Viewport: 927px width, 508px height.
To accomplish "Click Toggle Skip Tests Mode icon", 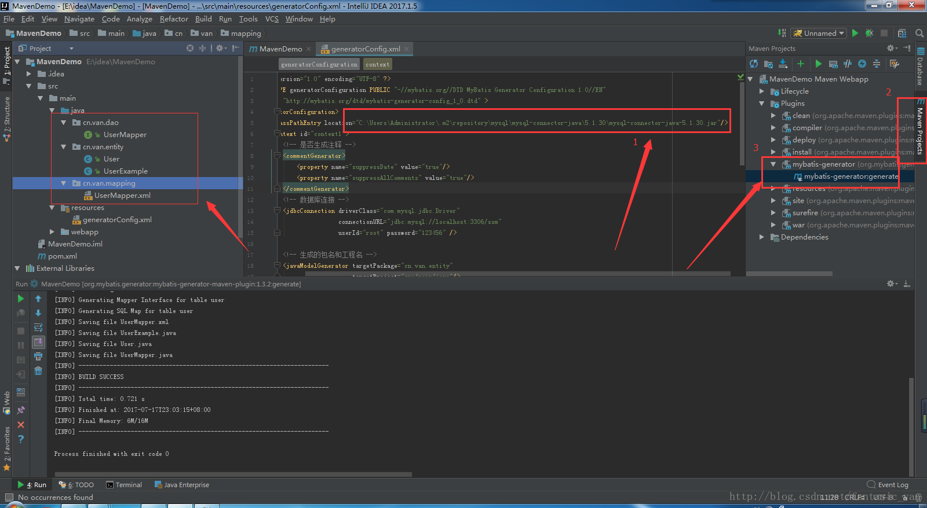I will point(848,64).
